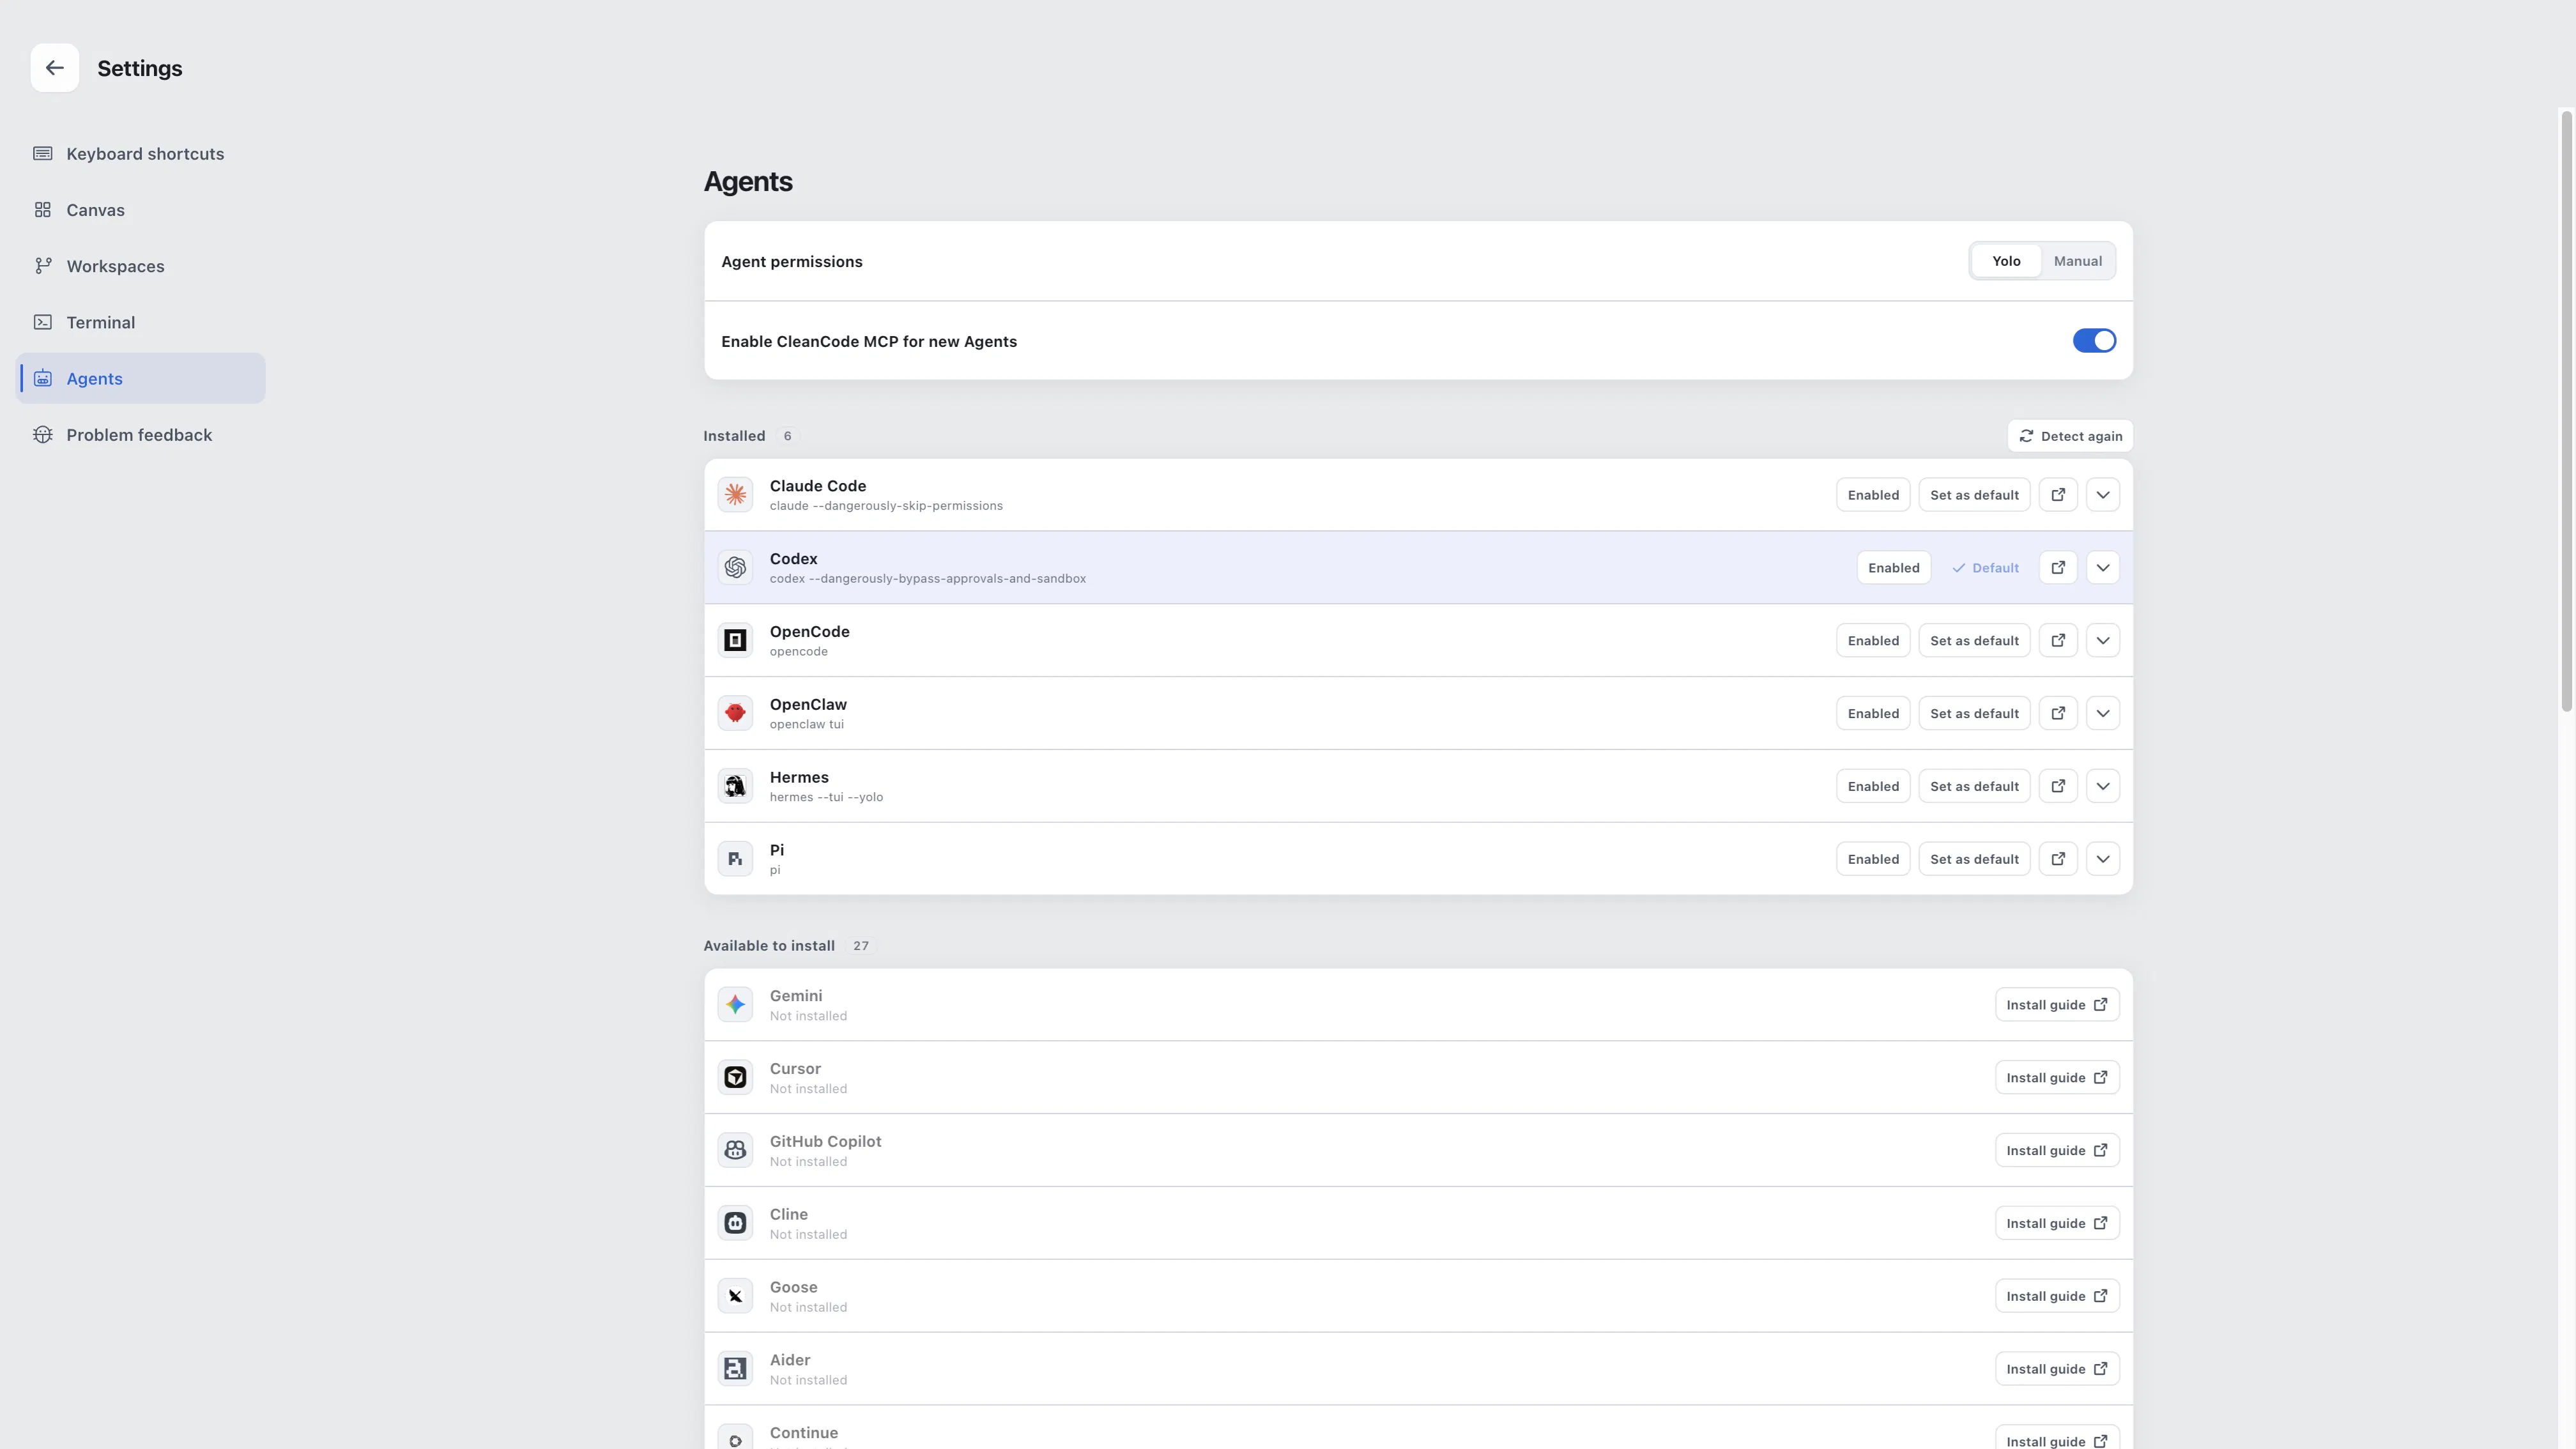Open Pi external link icon
2576x1449 pixels.
(2058, 859)
